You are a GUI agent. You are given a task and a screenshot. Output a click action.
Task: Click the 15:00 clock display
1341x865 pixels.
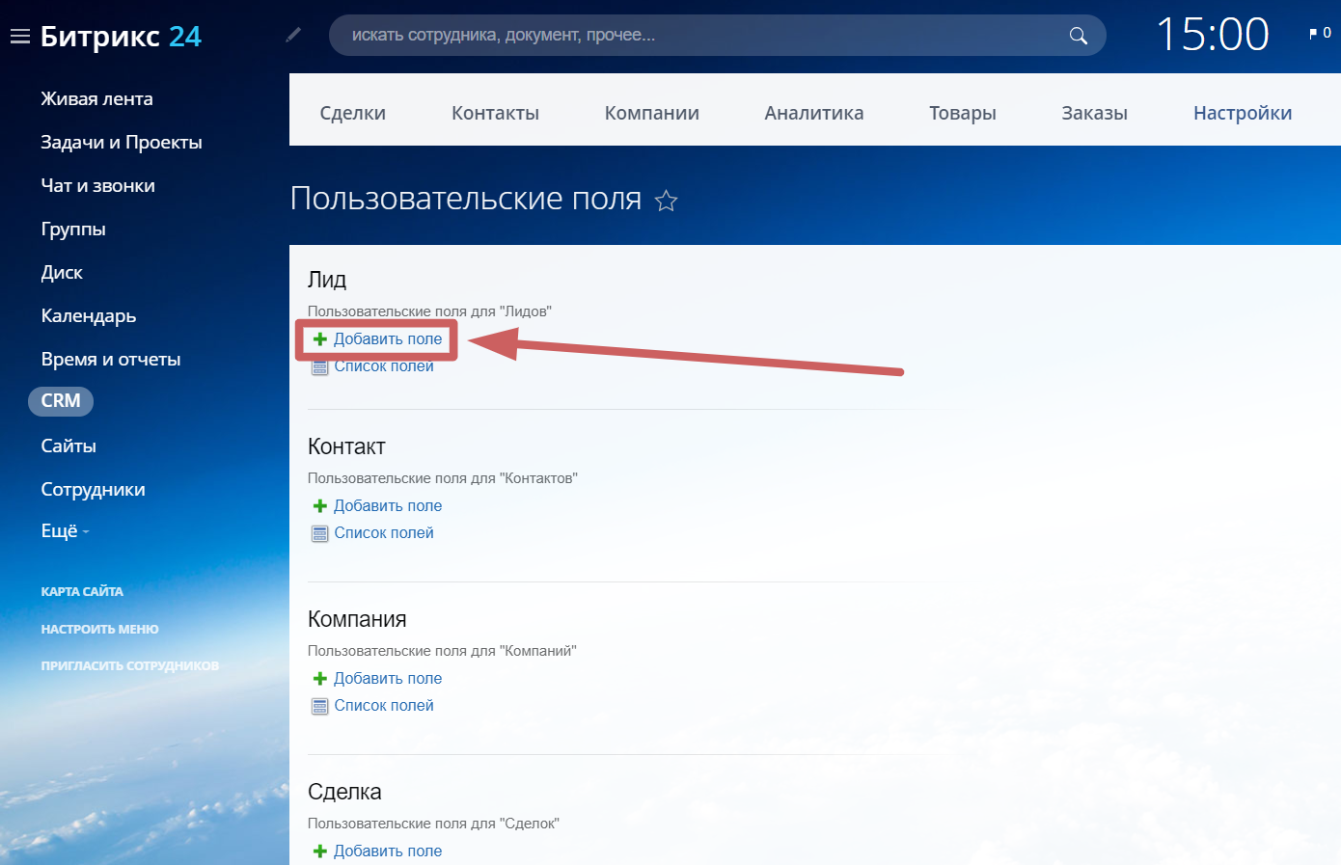(x=1212, y=36)
